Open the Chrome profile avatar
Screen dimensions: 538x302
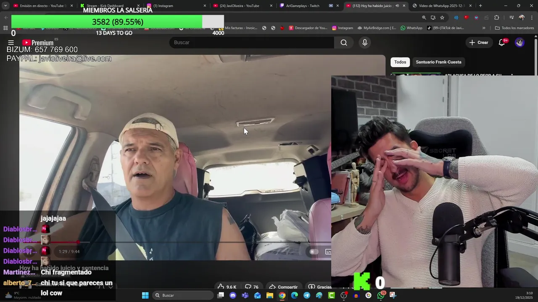[522, 18]
